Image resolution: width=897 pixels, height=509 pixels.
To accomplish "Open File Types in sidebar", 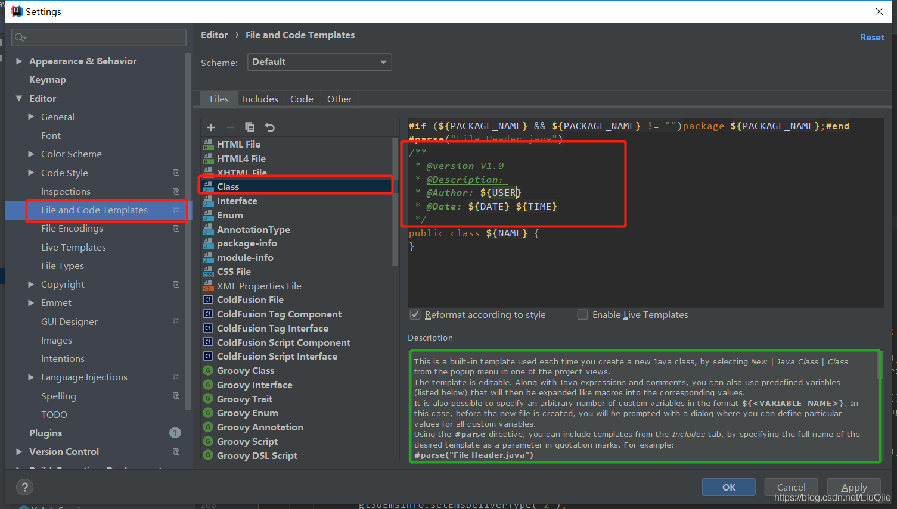I will pyautogui.click(x=63, y=266).
